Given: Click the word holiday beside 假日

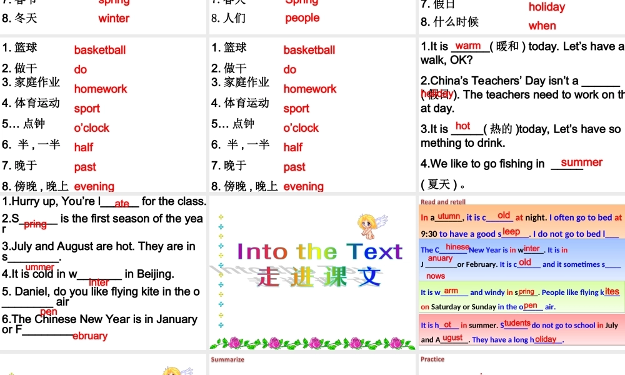Looking at the screenshot, I should [547, 7].
